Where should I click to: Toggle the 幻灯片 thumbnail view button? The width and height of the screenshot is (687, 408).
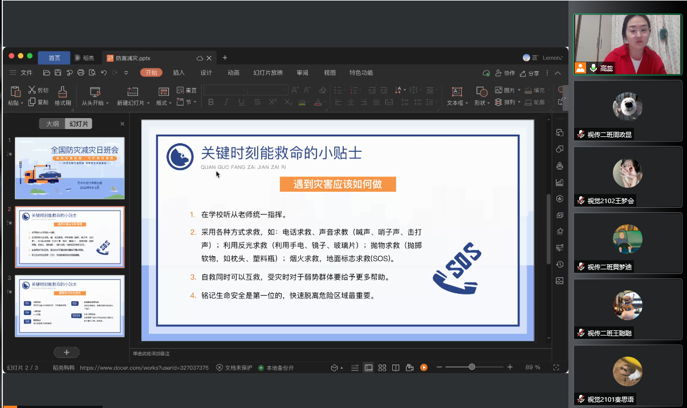78,124
